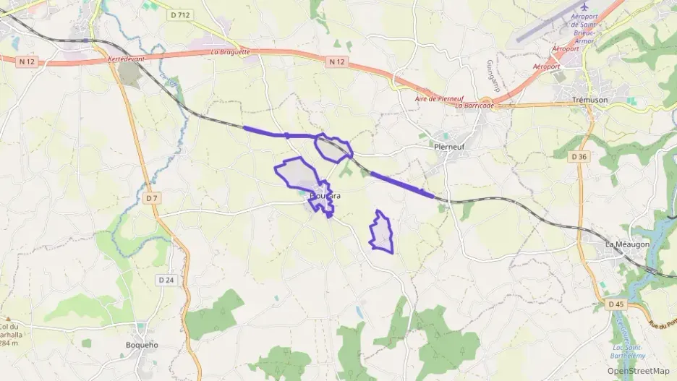Click the purple polygon on the railway
The height and width of the screenshot is (381, 677).
pyautogui.click(x=333, y=148)
